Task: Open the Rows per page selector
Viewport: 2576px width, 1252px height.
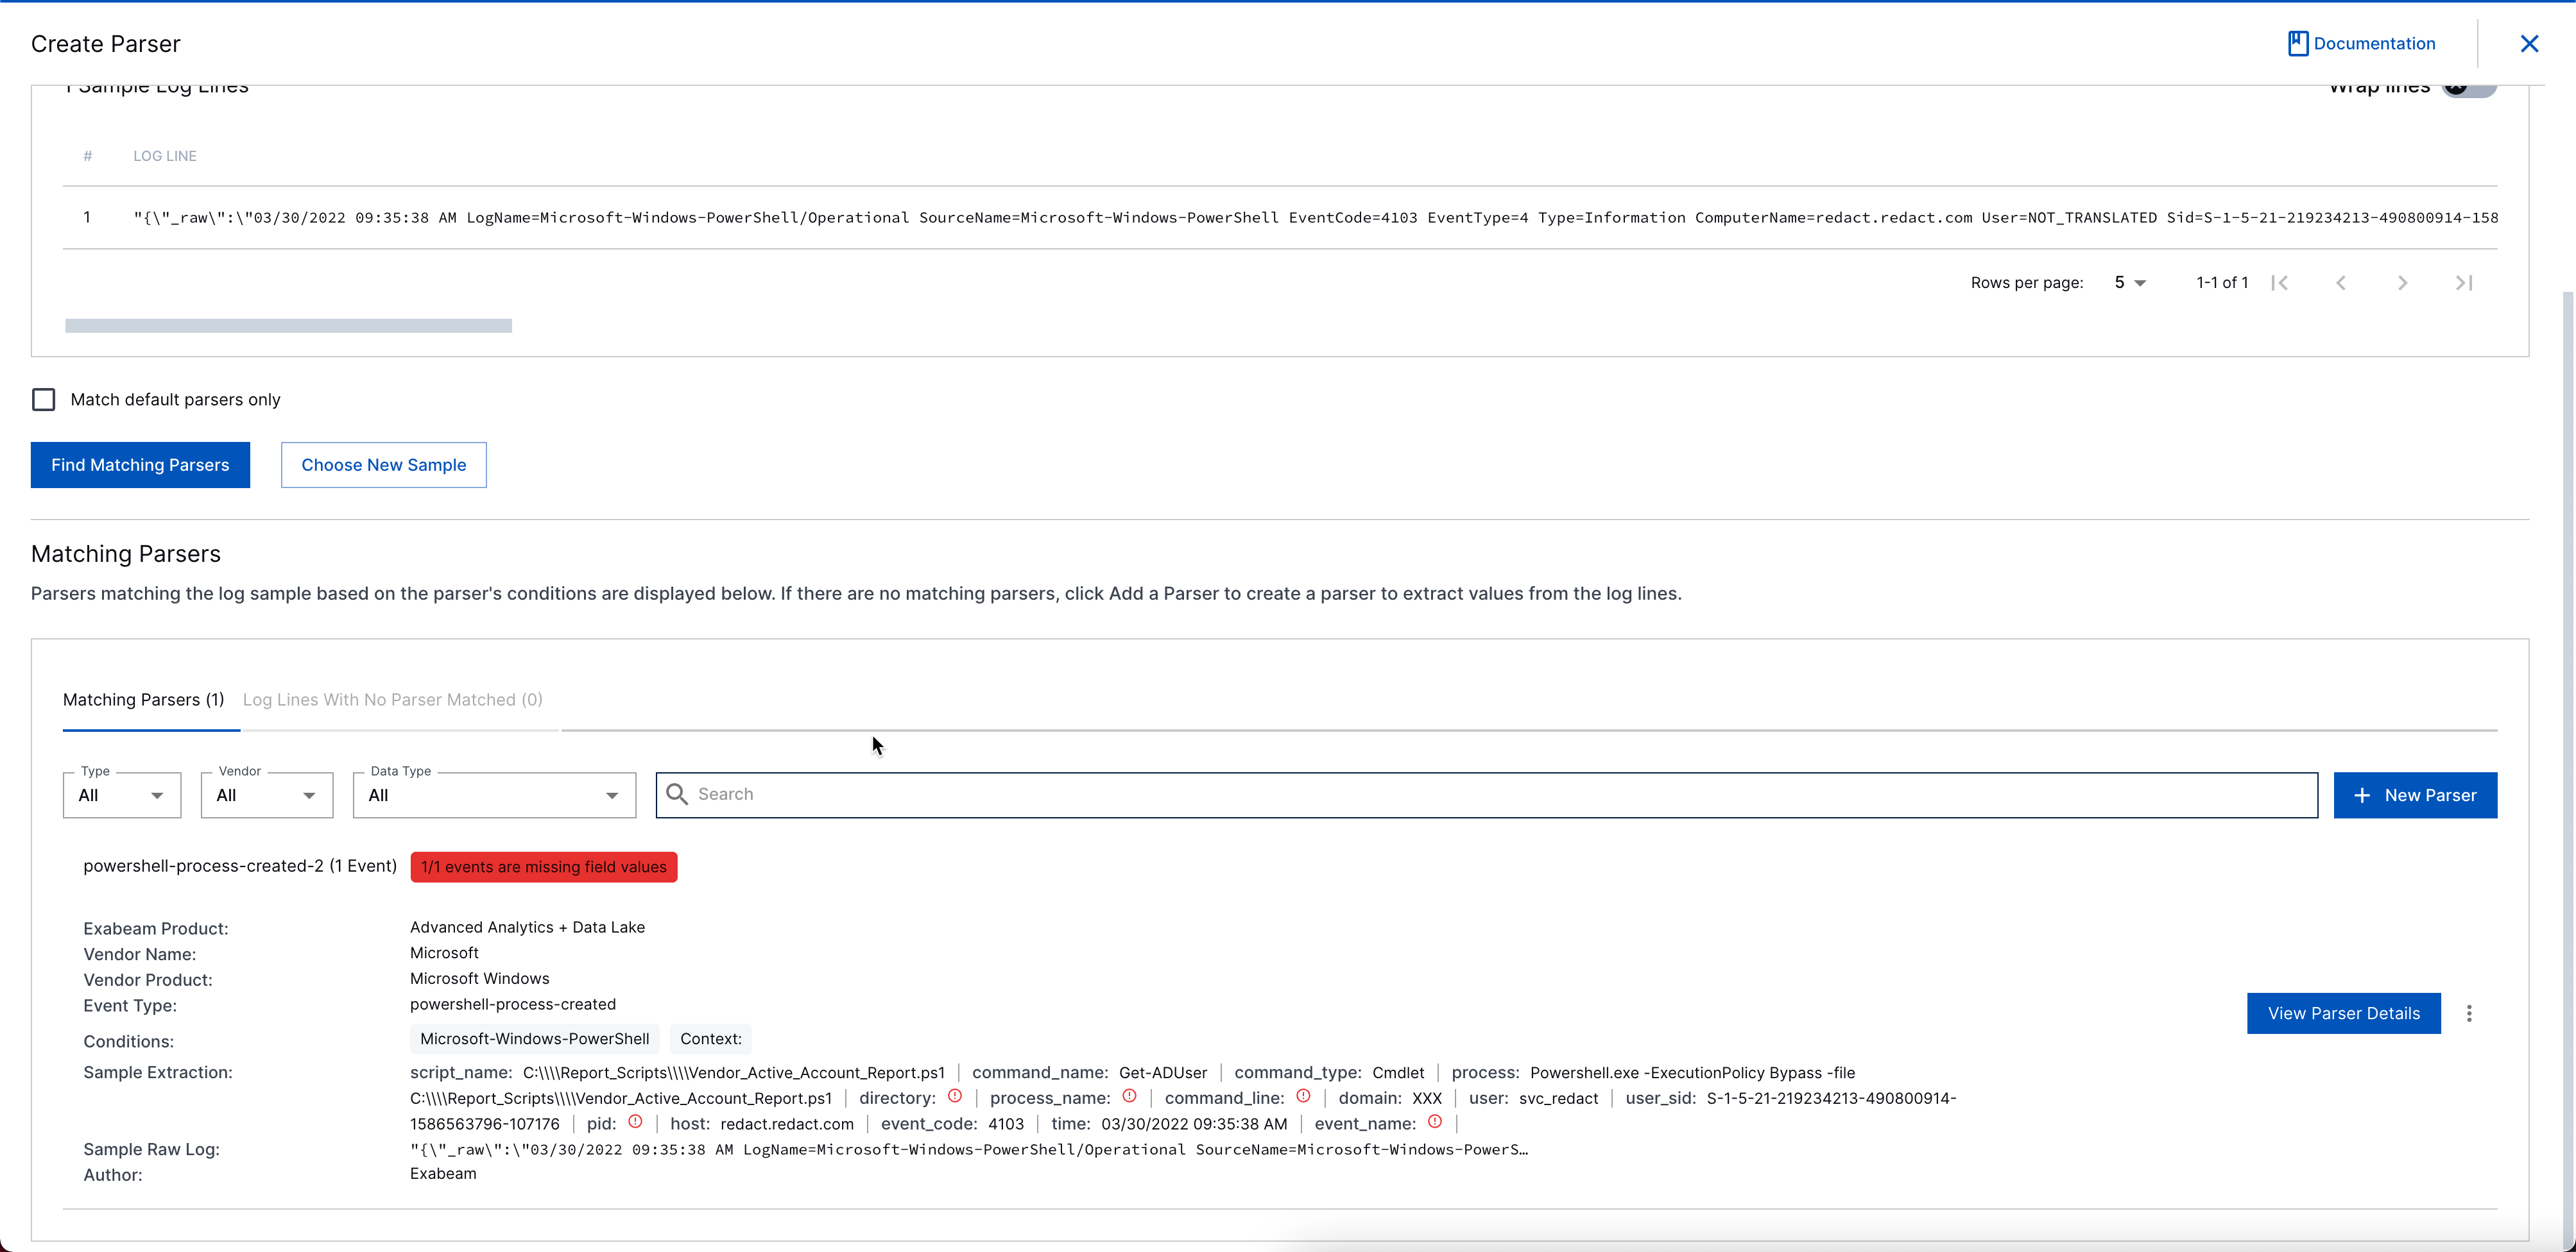Action: click(2130, 282)
